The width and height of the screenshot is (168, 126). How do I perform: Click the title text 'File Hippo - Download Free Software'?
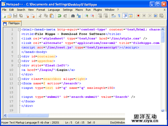[70, 34]
